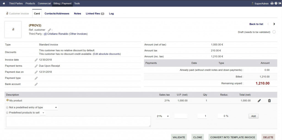This screenshot has height=140, width=282.
Task: Expand the predefined products dropdown
Action: (44, 113)
